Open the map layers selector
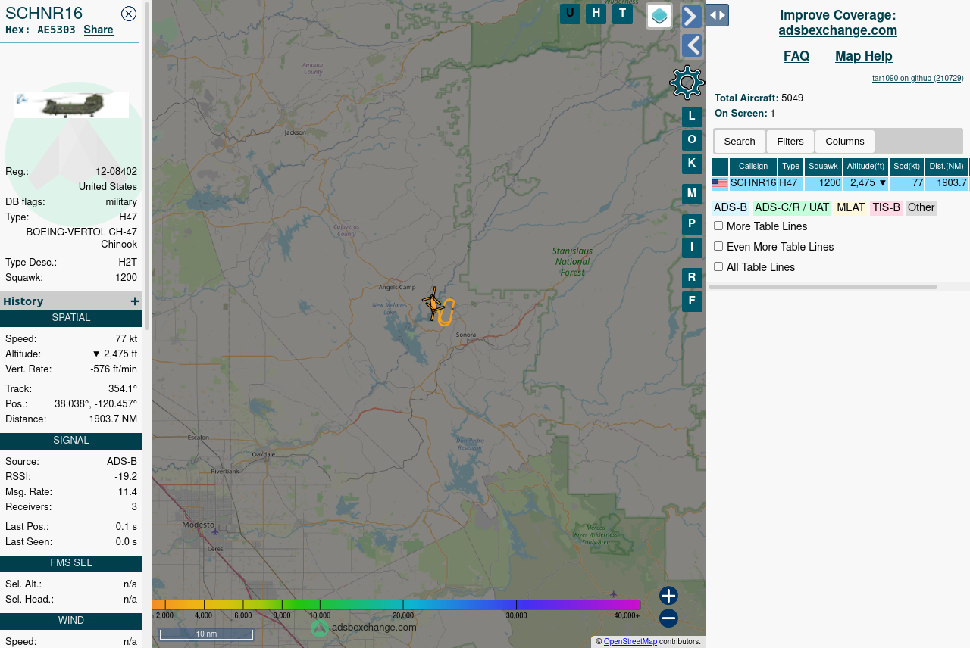 659,16
